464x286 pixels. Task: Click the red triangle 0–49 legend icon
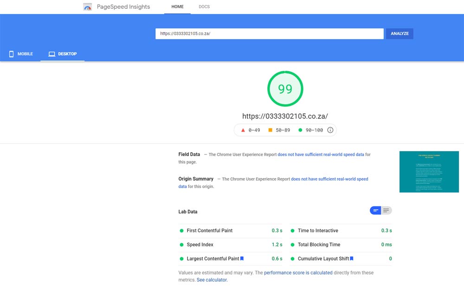243,130
